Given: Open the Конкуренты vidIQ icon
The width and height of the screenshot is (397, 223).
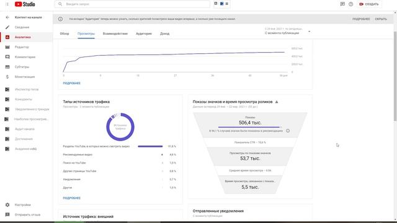Looking at the screenshot, I should coord(7,99).
